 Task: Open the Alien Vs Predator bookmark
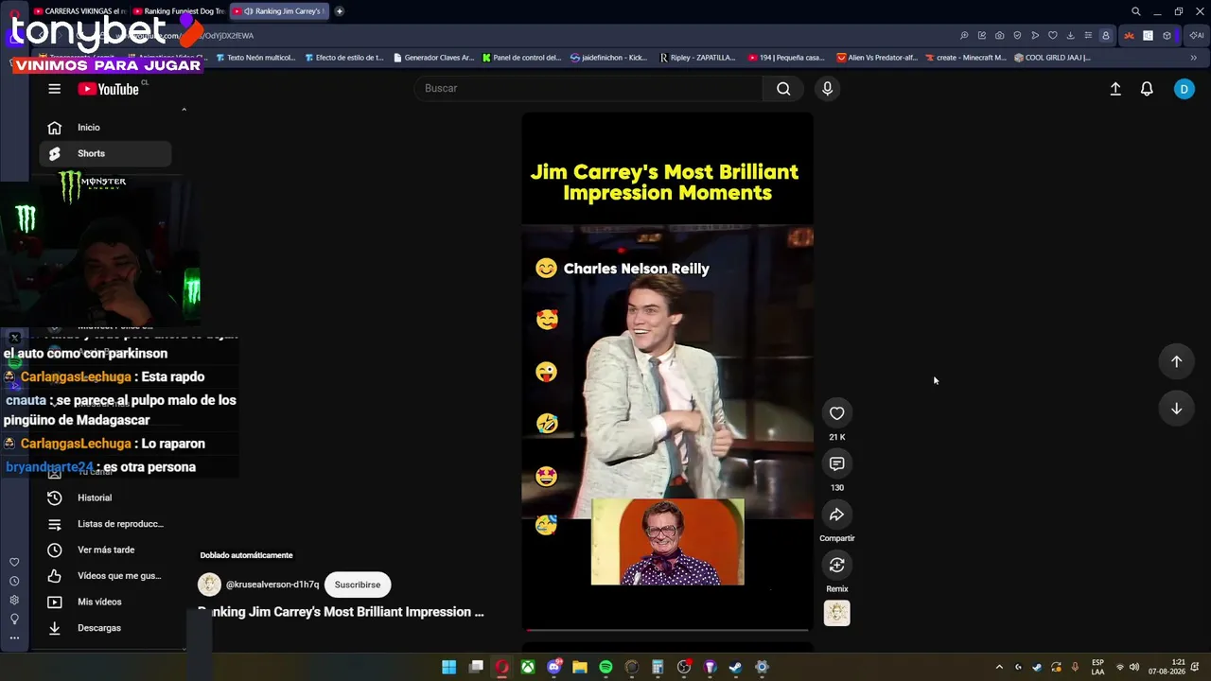pyautogui.click(x=877, y=58)
